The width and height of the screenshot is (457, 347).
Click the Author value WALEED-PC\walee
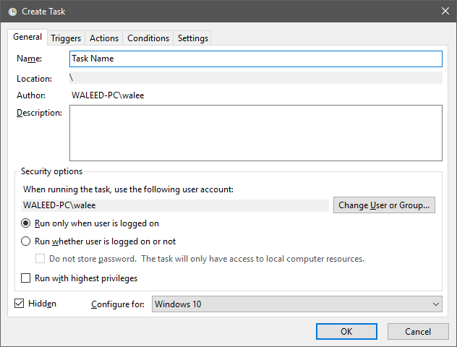coord(108,95)
